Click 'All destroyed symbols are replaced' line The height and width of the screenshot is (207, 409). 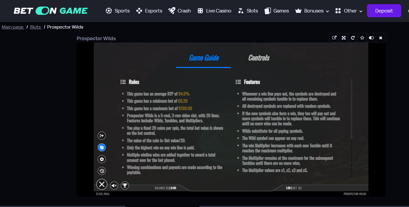(286, 106)
